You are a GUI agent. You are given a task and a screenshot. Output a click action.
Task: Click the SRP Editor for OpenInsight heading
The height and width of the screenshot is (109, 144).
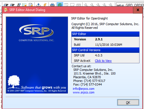pyautogui.click(x=89, y=18)
